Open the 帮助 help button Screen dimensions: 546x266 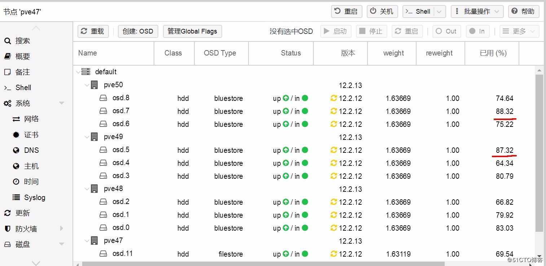[x=524, y=12]
